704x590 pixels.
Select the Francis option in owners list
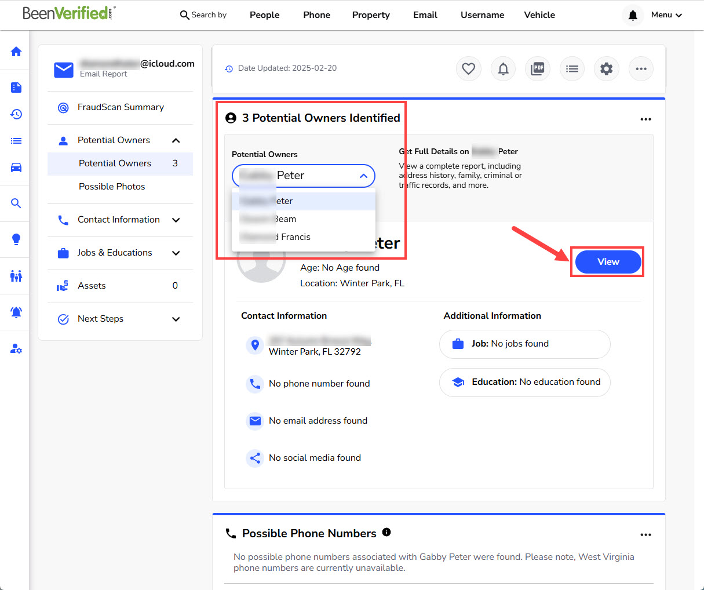pyautogui.click(x=304, y=237)
